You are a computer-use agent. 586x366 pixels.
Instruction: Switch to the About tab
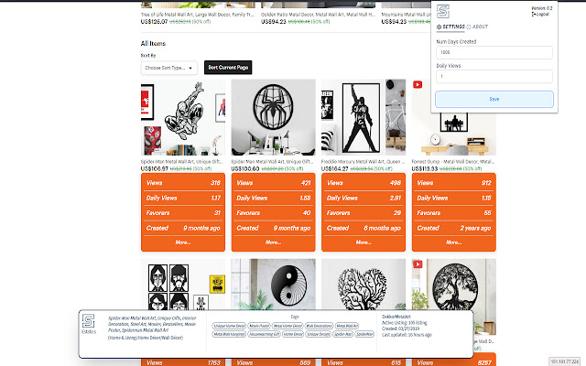pyautogui.click(x=478, y=27)
